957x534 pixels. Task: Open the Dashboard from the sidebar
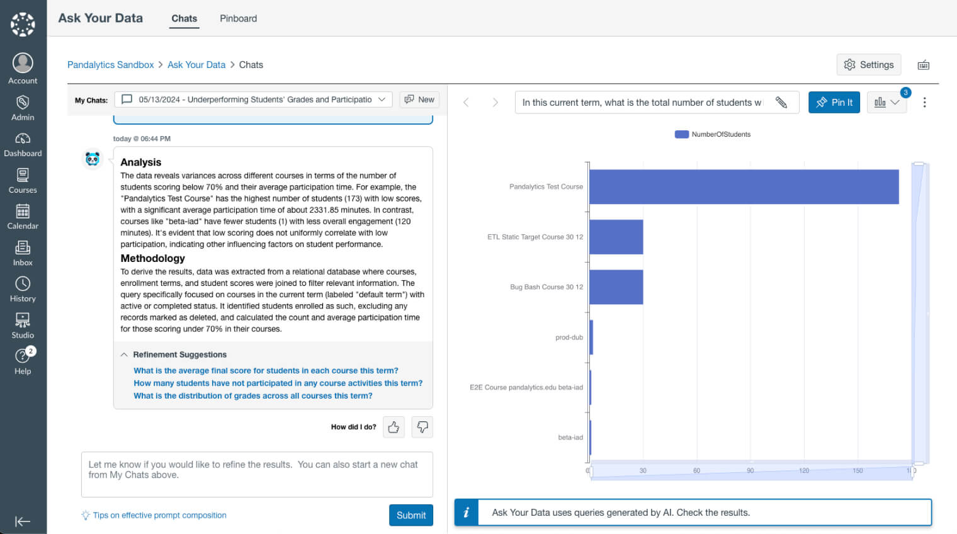pos(23,144)
